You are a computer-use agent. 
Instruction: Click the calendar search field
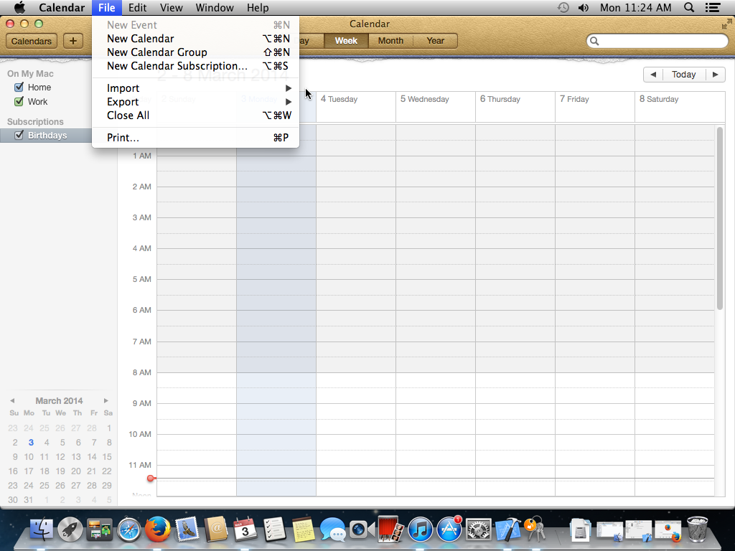pos(657,41)
